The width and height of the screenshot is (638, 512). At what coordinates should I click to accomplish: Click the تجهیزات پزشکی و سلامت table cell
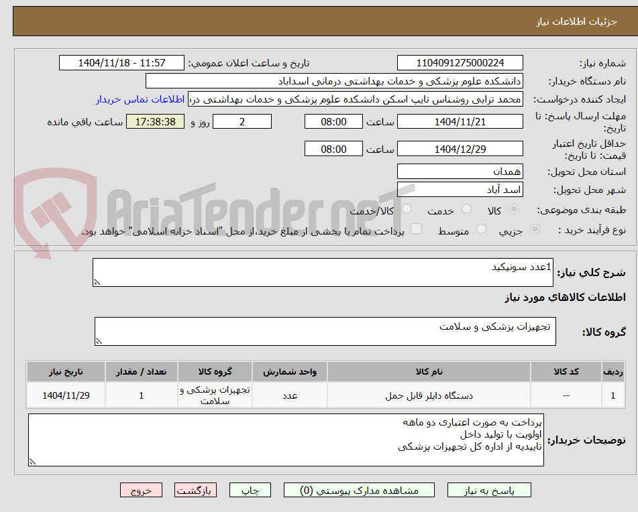[x=215, y=395]
